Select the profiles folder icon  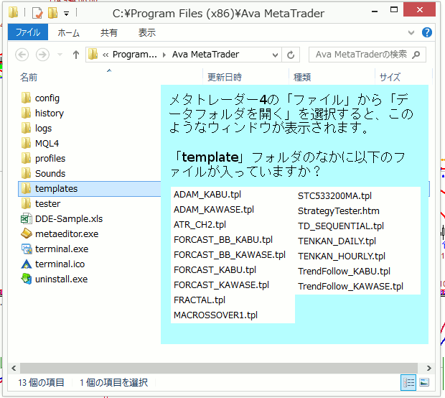(26, 158)
